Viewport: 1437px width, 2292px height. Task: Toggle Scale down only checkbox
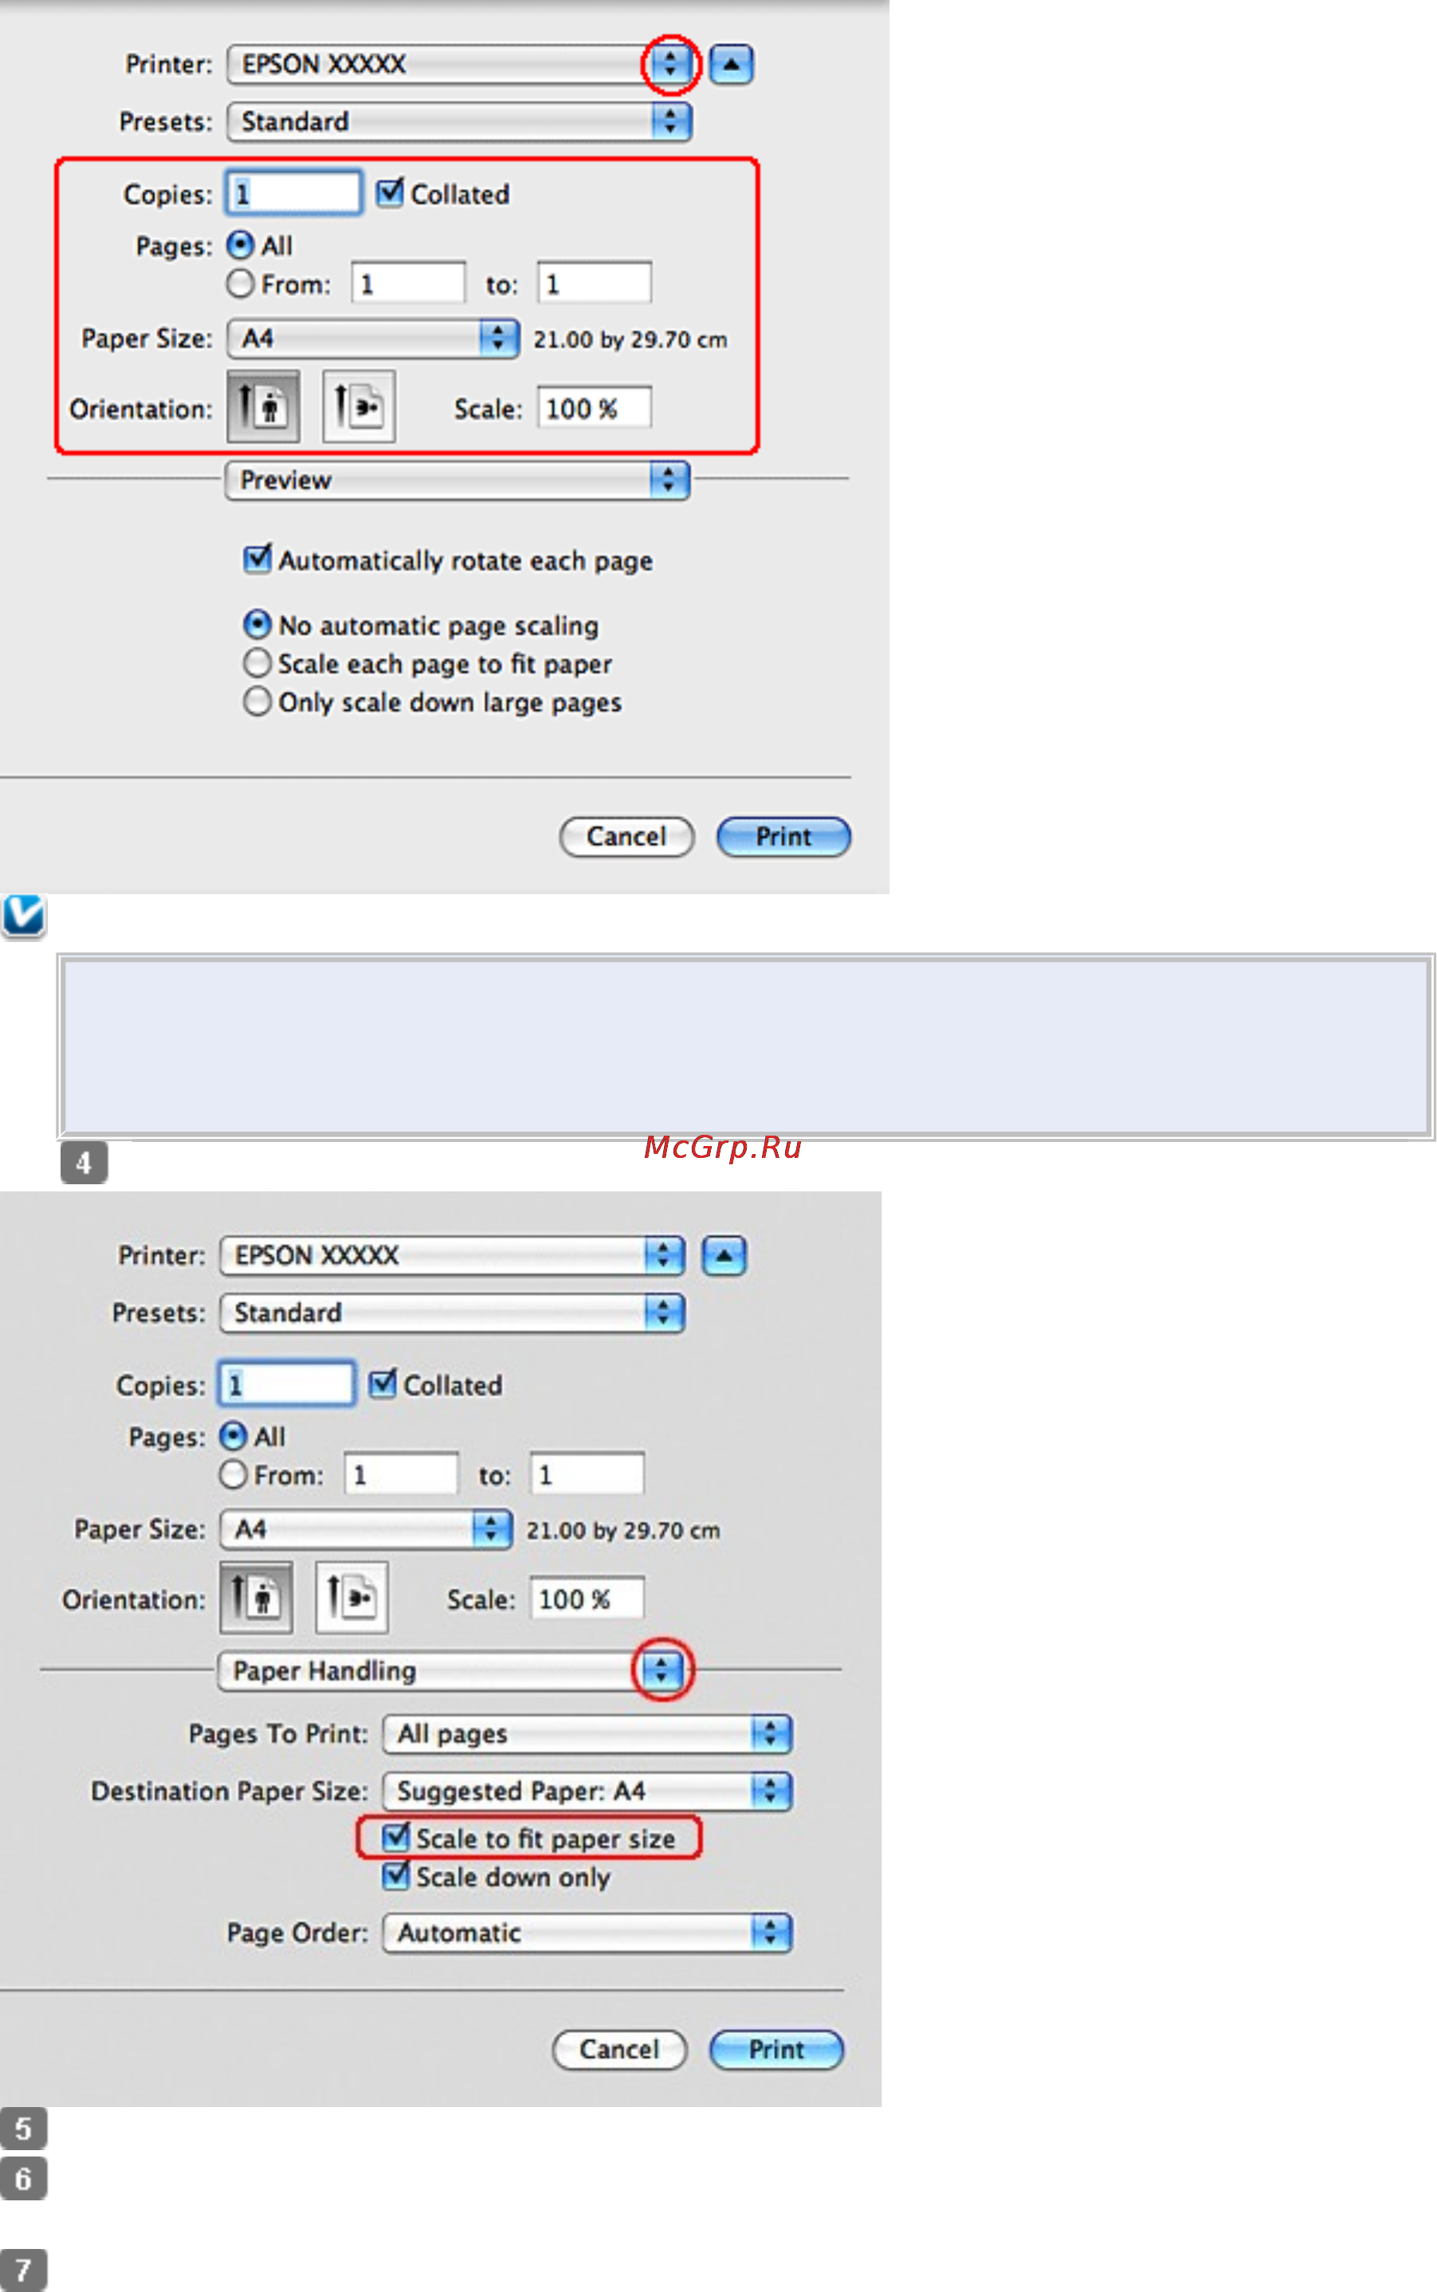click(396, 1876)
